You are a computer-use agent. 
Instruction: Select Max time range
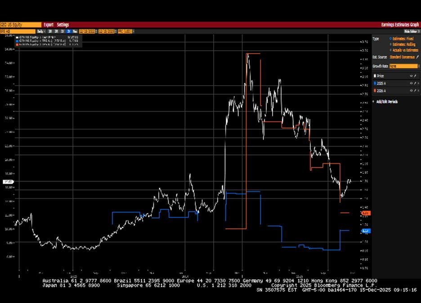[75, 32]
